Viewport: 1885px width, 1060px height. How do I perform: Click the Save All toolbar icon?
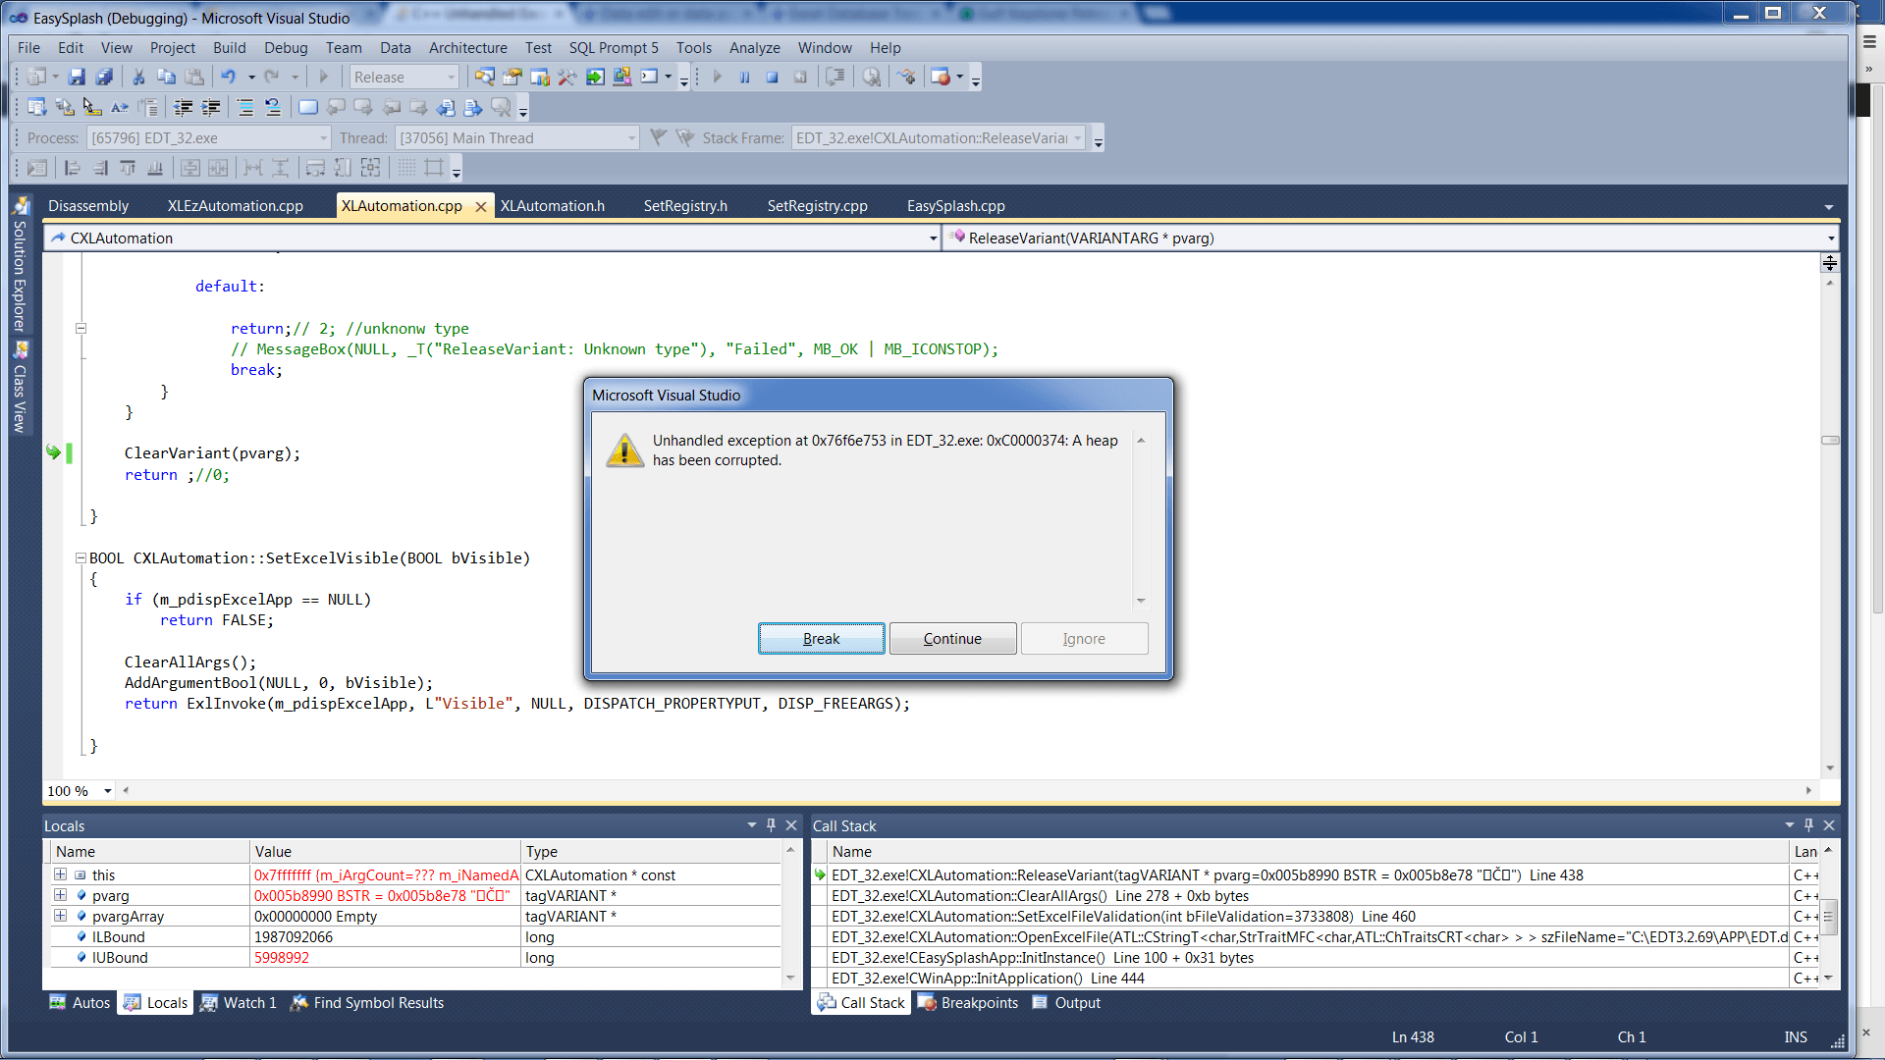104,77
